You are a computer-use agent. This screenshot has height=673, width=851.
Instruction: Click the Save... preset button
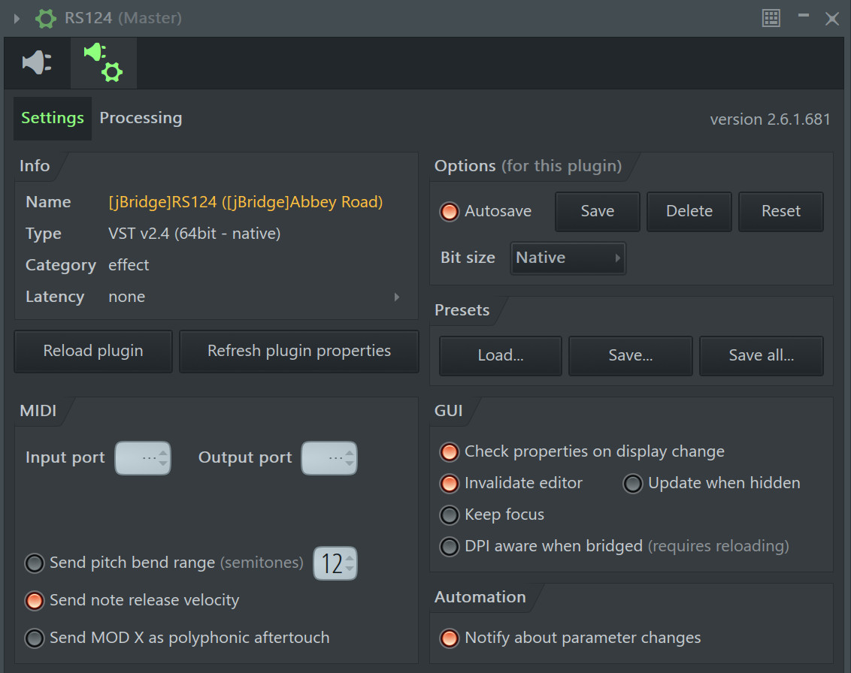point(631,356)
